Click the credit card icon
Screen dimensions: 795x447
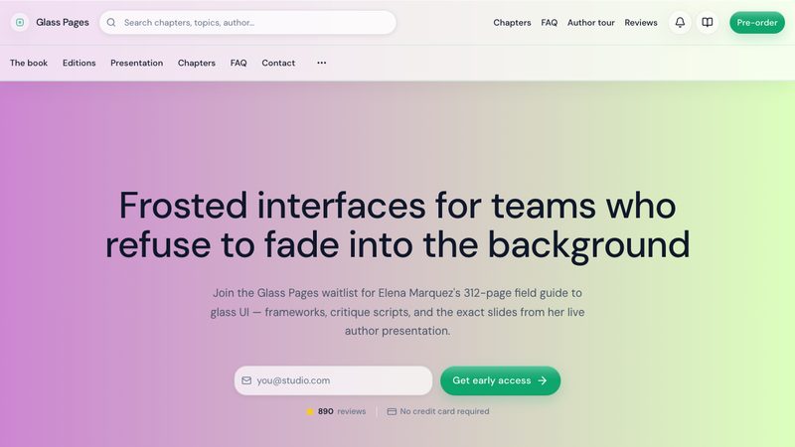pyautogui.click(x=392, y=411)
